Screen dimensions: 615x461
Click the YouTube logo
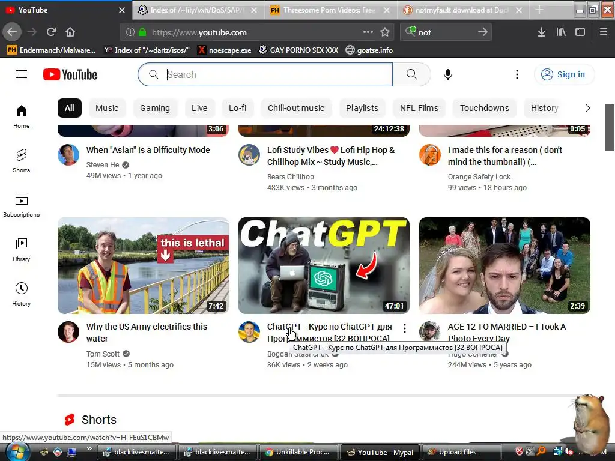[70, 74]
